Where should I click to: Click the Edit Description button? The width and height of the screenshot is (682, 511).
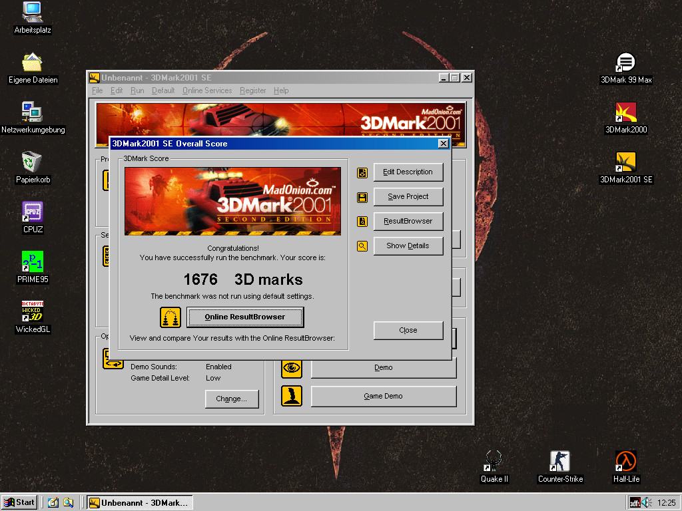click(x=408, y=172)
